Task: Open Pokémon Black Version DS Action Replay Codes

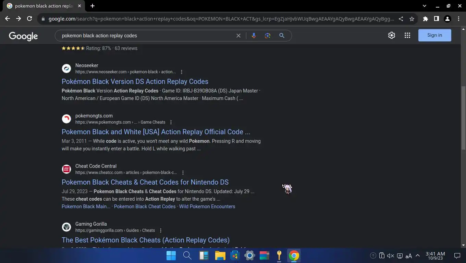Action: pyautogui.click(x=135, y=82)
